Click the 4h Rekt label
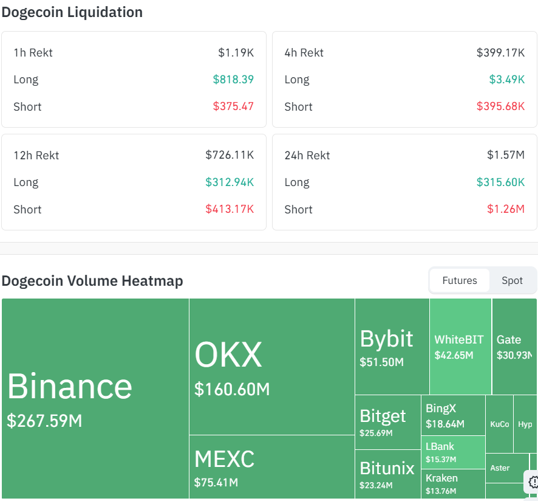 coord(304,52)
